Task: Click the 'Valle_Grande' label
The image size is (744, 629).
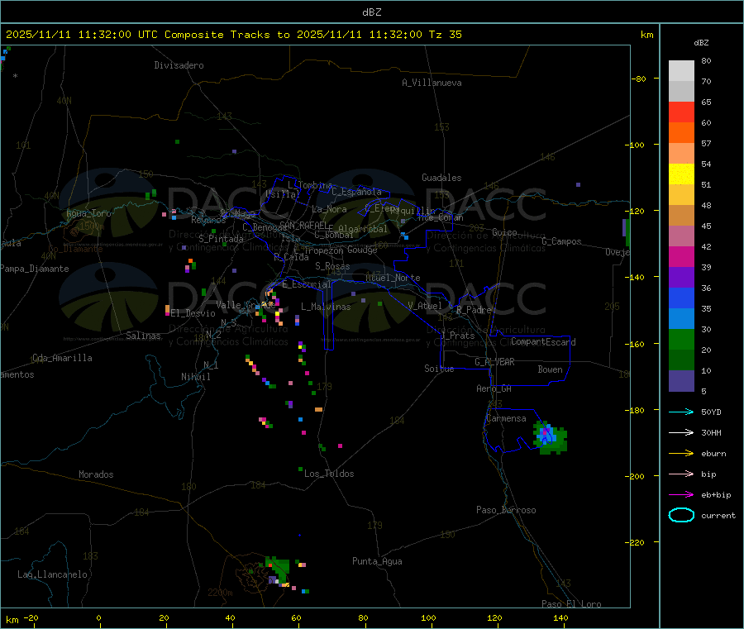Action: [x=246, y=305]
